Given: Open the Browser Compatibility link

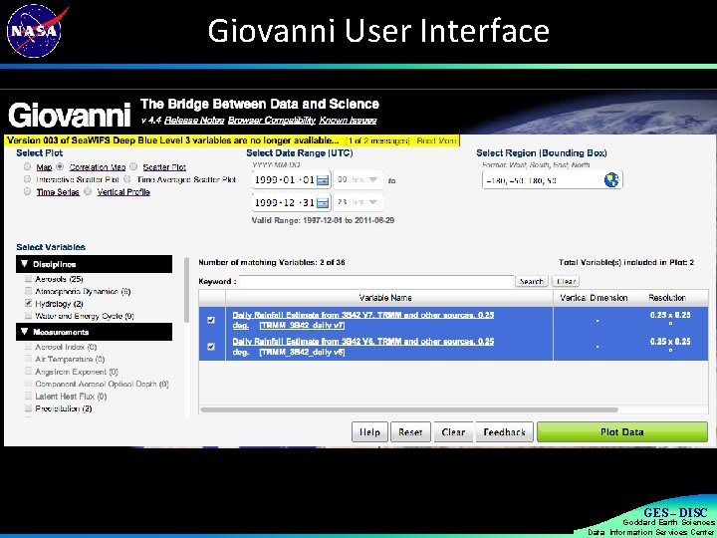Looking at the screenshot, I should (x=272, y=121).
